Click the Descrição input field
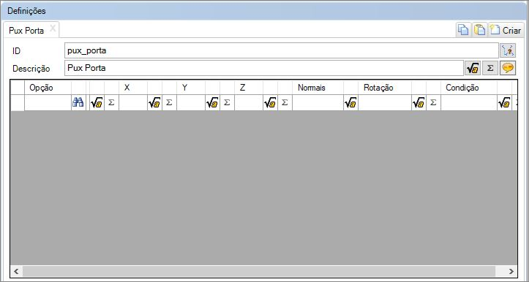 264,68
